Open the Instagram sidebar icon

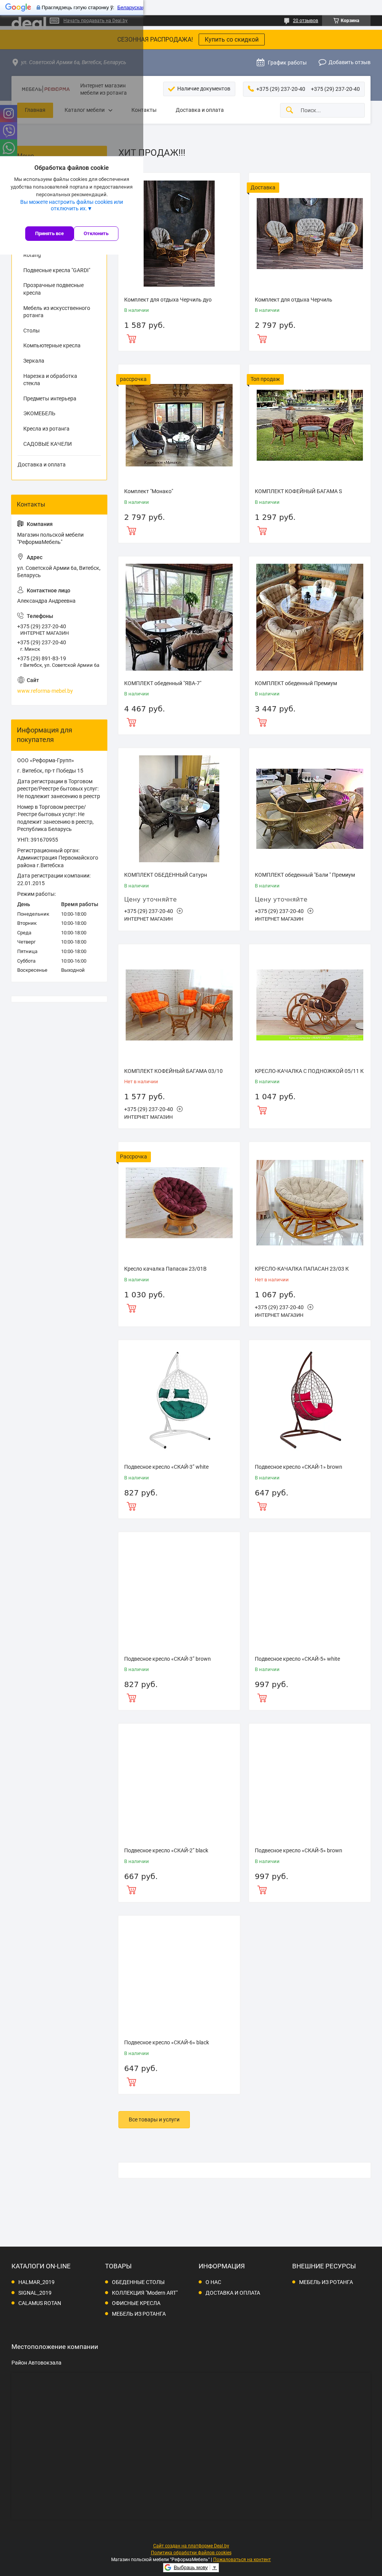(8, 113)
